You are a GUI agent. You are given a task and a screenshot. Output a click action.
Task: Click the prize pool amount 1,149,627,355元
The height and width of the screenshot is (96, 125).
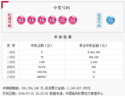[79, 88]
